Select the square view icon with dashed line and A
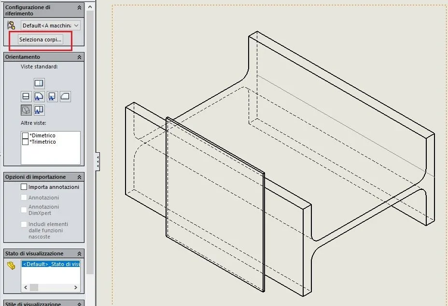Screen dimensions: 448x306 pyautogui.click(x=52, y=96)
